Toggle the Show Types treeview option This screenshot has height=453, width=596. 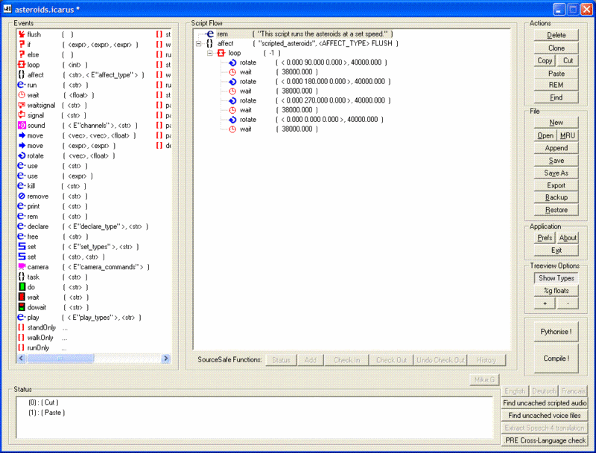click(557, 278)
